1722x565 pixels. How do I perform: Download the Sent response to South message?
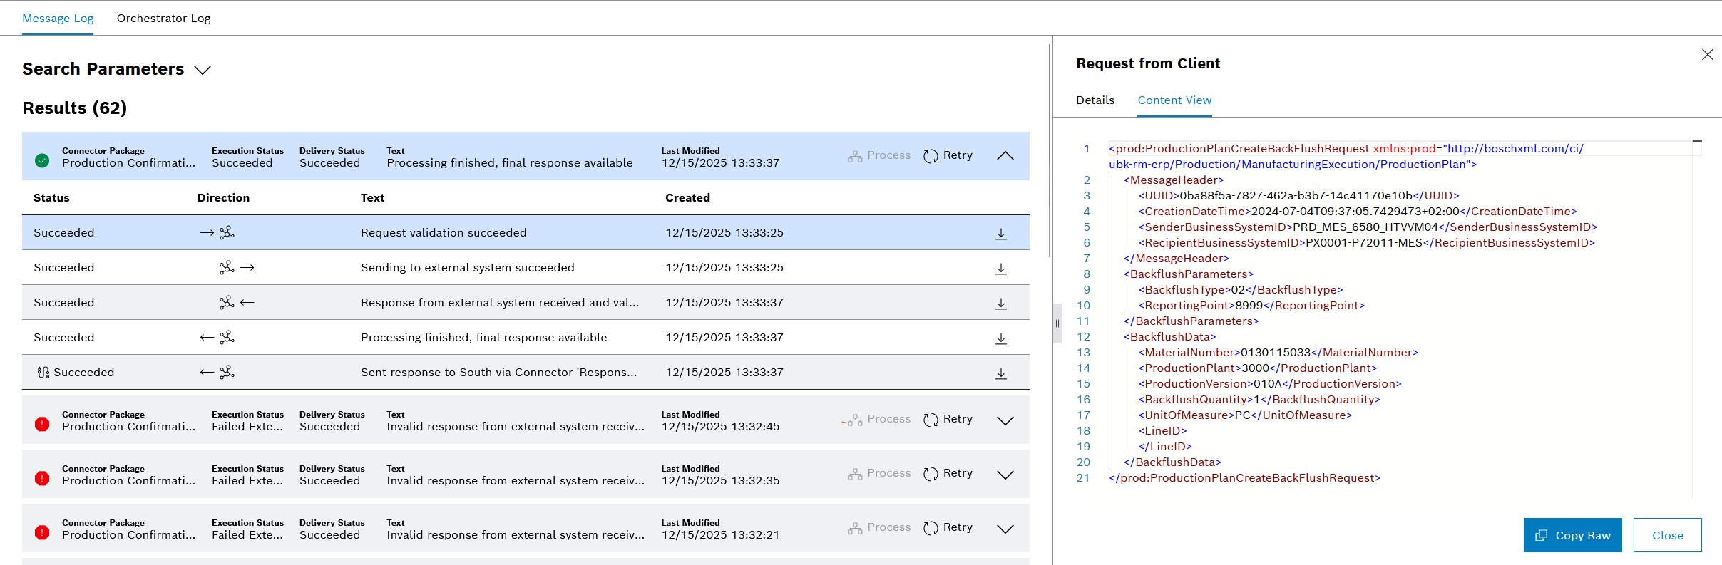click(x=1000, y=373)
